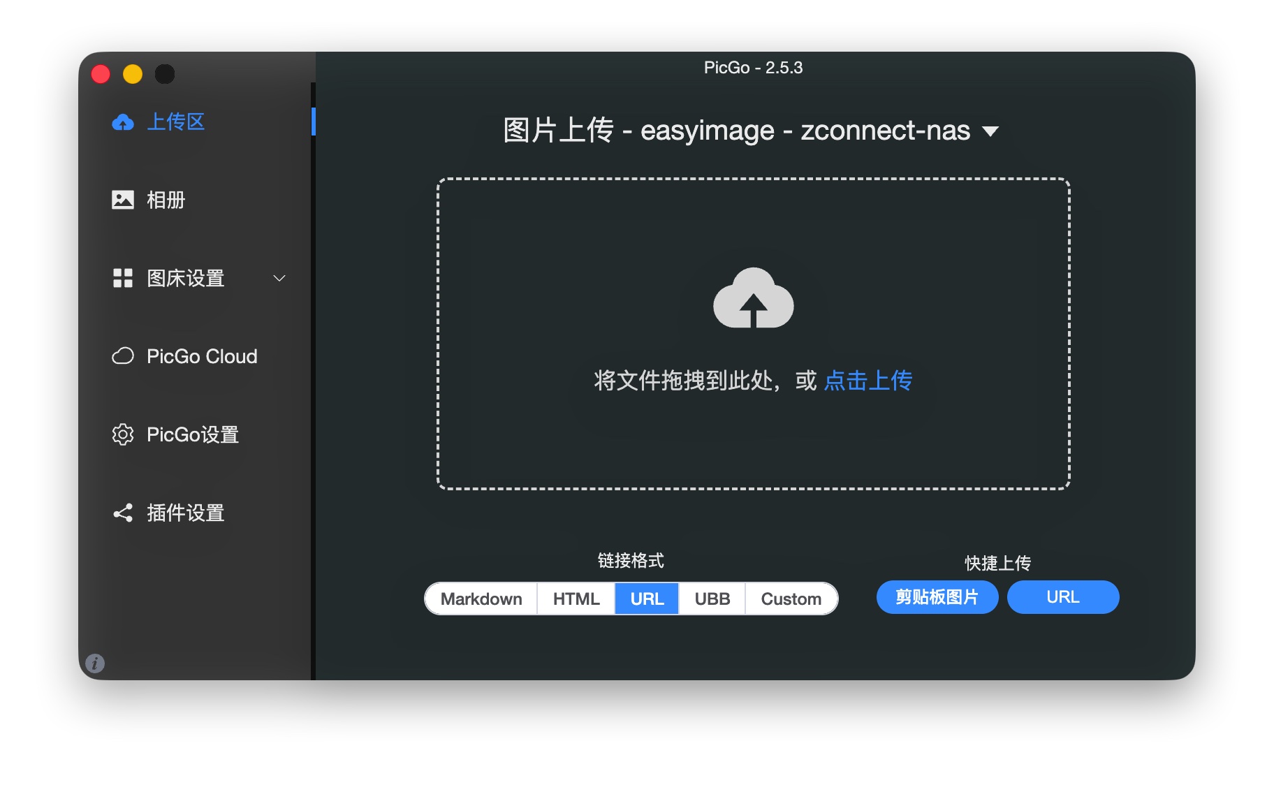Select HTML link format
1274x785 pixels.
coord(576,599)
